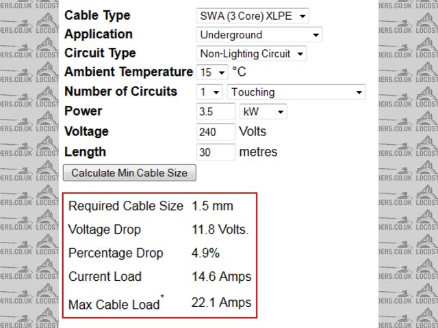The image size is (438, 328).
Task: Click the 14.6 Amps current load value
Action: pos(221,277)
